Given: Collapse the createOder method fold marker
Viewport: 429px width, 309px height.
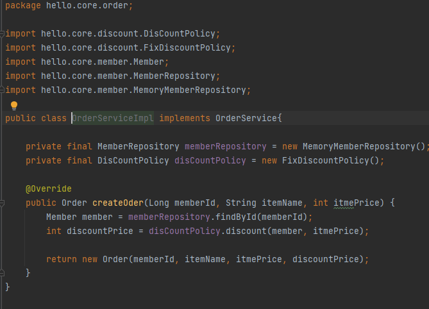Looking at the screenshot, I should [2, 203].
